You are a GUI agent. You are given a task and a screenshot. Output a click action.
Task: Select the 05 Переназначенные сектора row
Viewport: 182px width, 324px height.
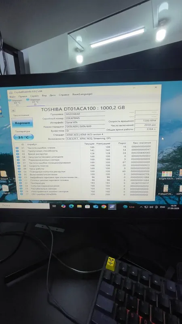pos(84,160)
